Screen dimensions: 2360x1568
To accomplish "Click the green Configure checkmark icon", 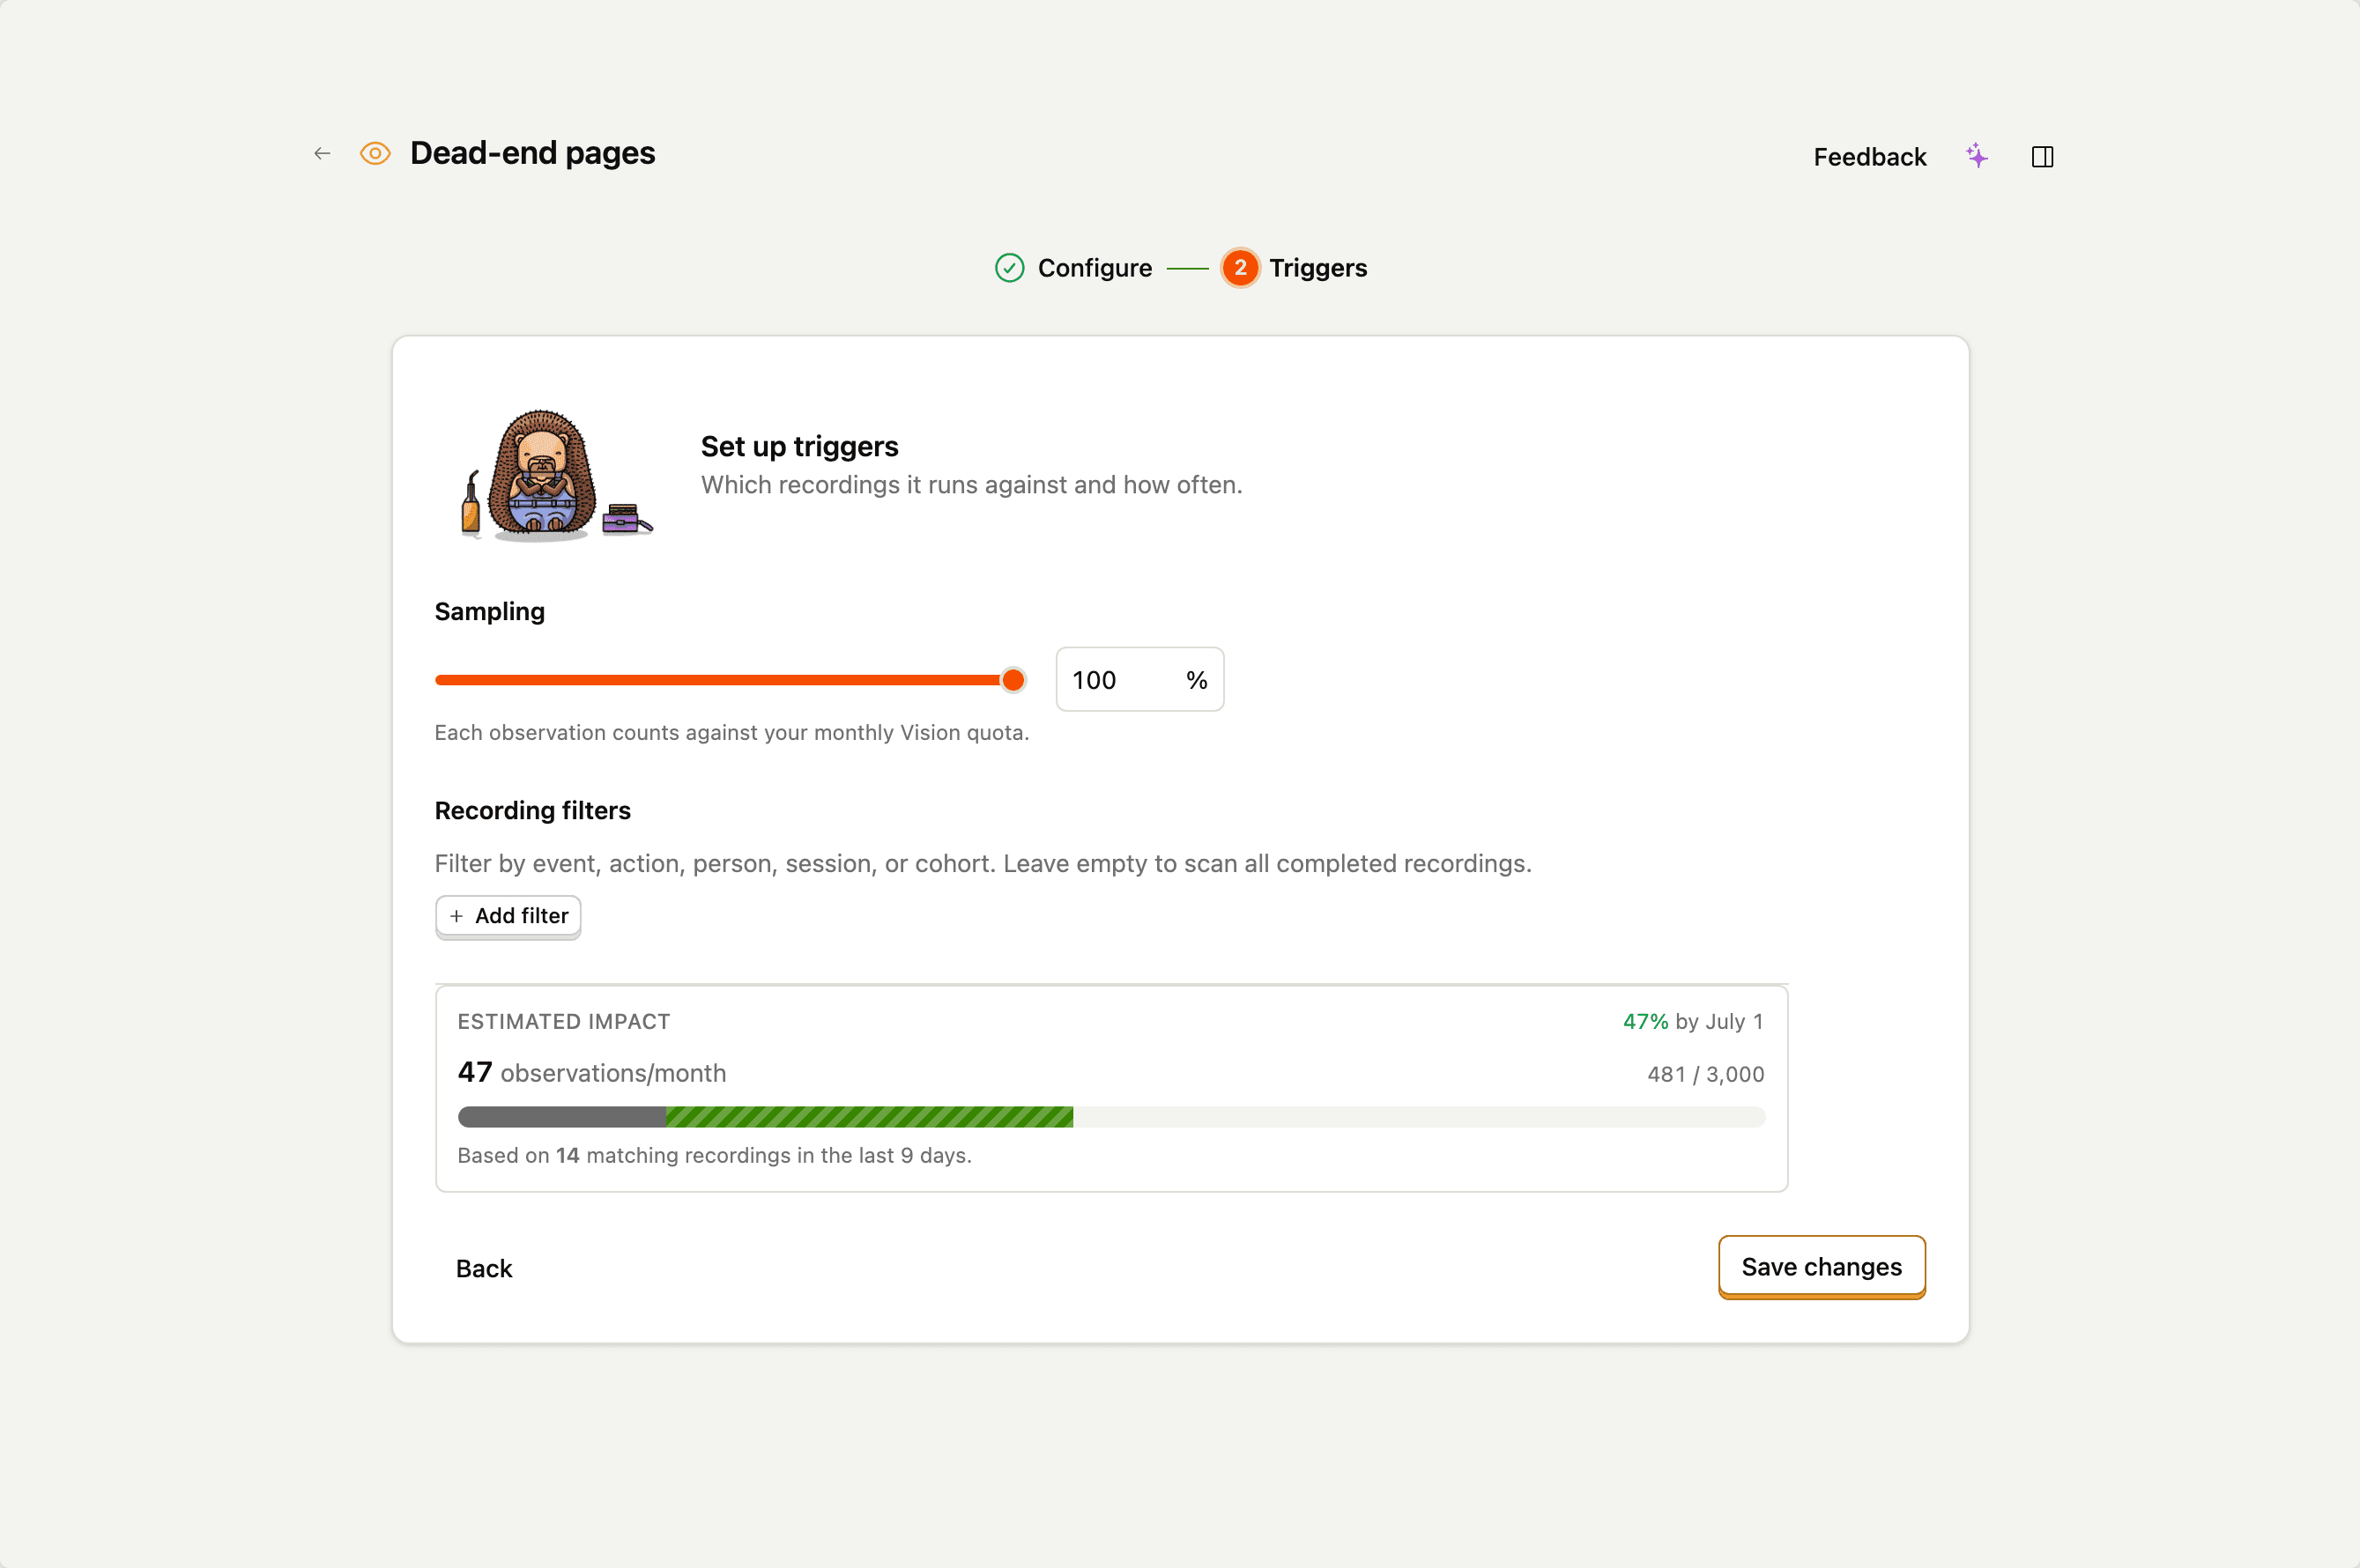I will 1009,268.
